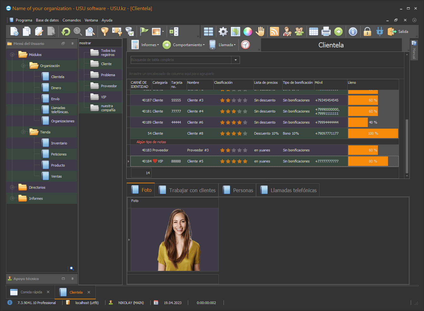Open settings gear icon

click(x=223, y=32)
